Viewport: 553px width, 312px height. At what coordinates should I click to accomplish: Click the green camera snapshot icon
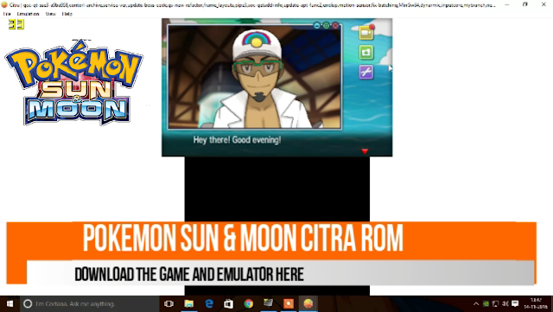coord(366,52)
